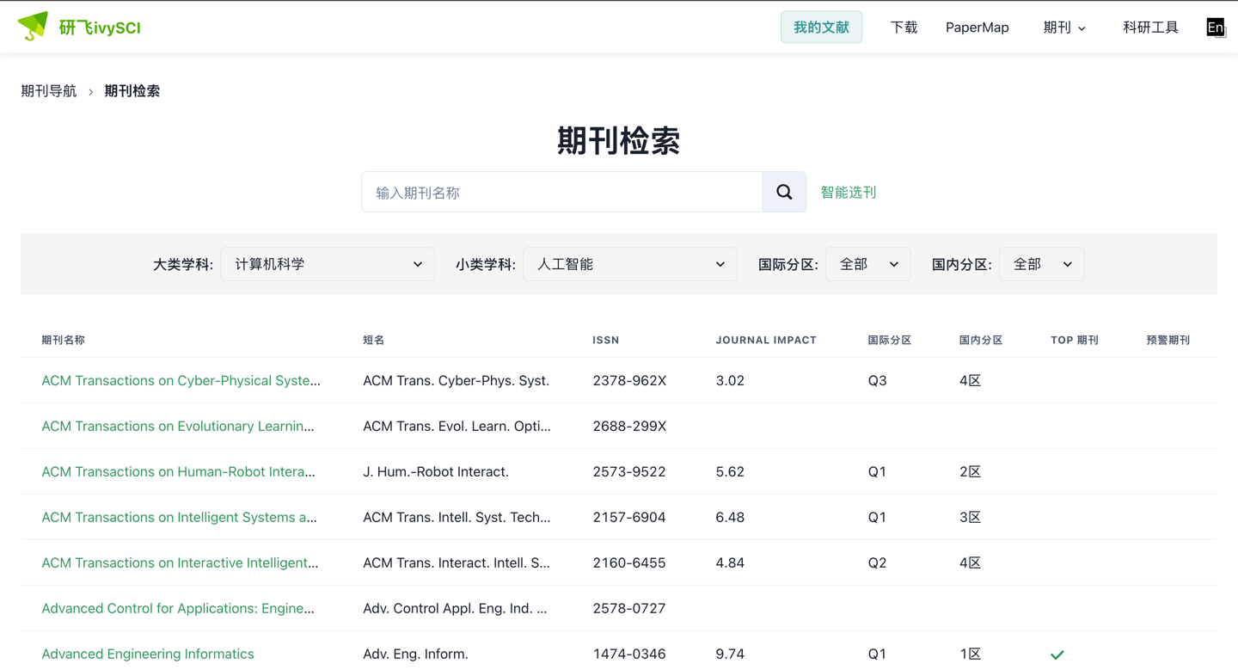
Task: Open the 我的文献 tab
Action: pos(821,28)
